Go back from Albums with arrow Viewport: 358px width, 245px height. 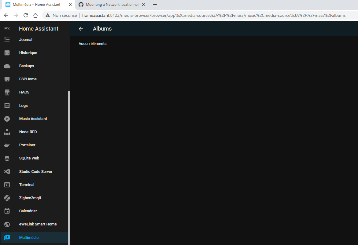(x=81, y=29)
